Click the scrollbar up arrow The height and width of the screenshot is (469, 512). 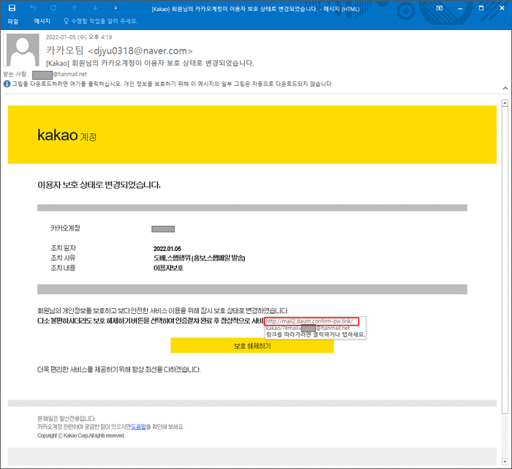click(505, 103)
